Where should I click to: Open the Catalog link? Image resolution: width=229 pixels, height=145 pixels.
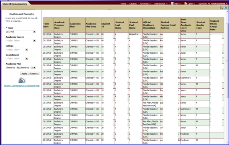click(x=133, y=4)
